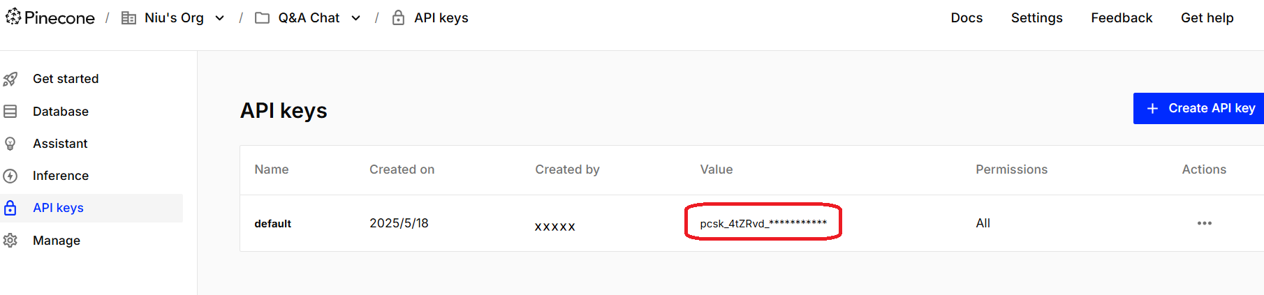
Task: Click the API keys breadcrumb label
Action: pyautogui.click(x=441, y=18)
